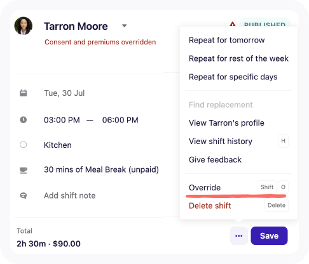Click Tarron Moore's profile photo
309x264 pixels.
coord(24,26)
